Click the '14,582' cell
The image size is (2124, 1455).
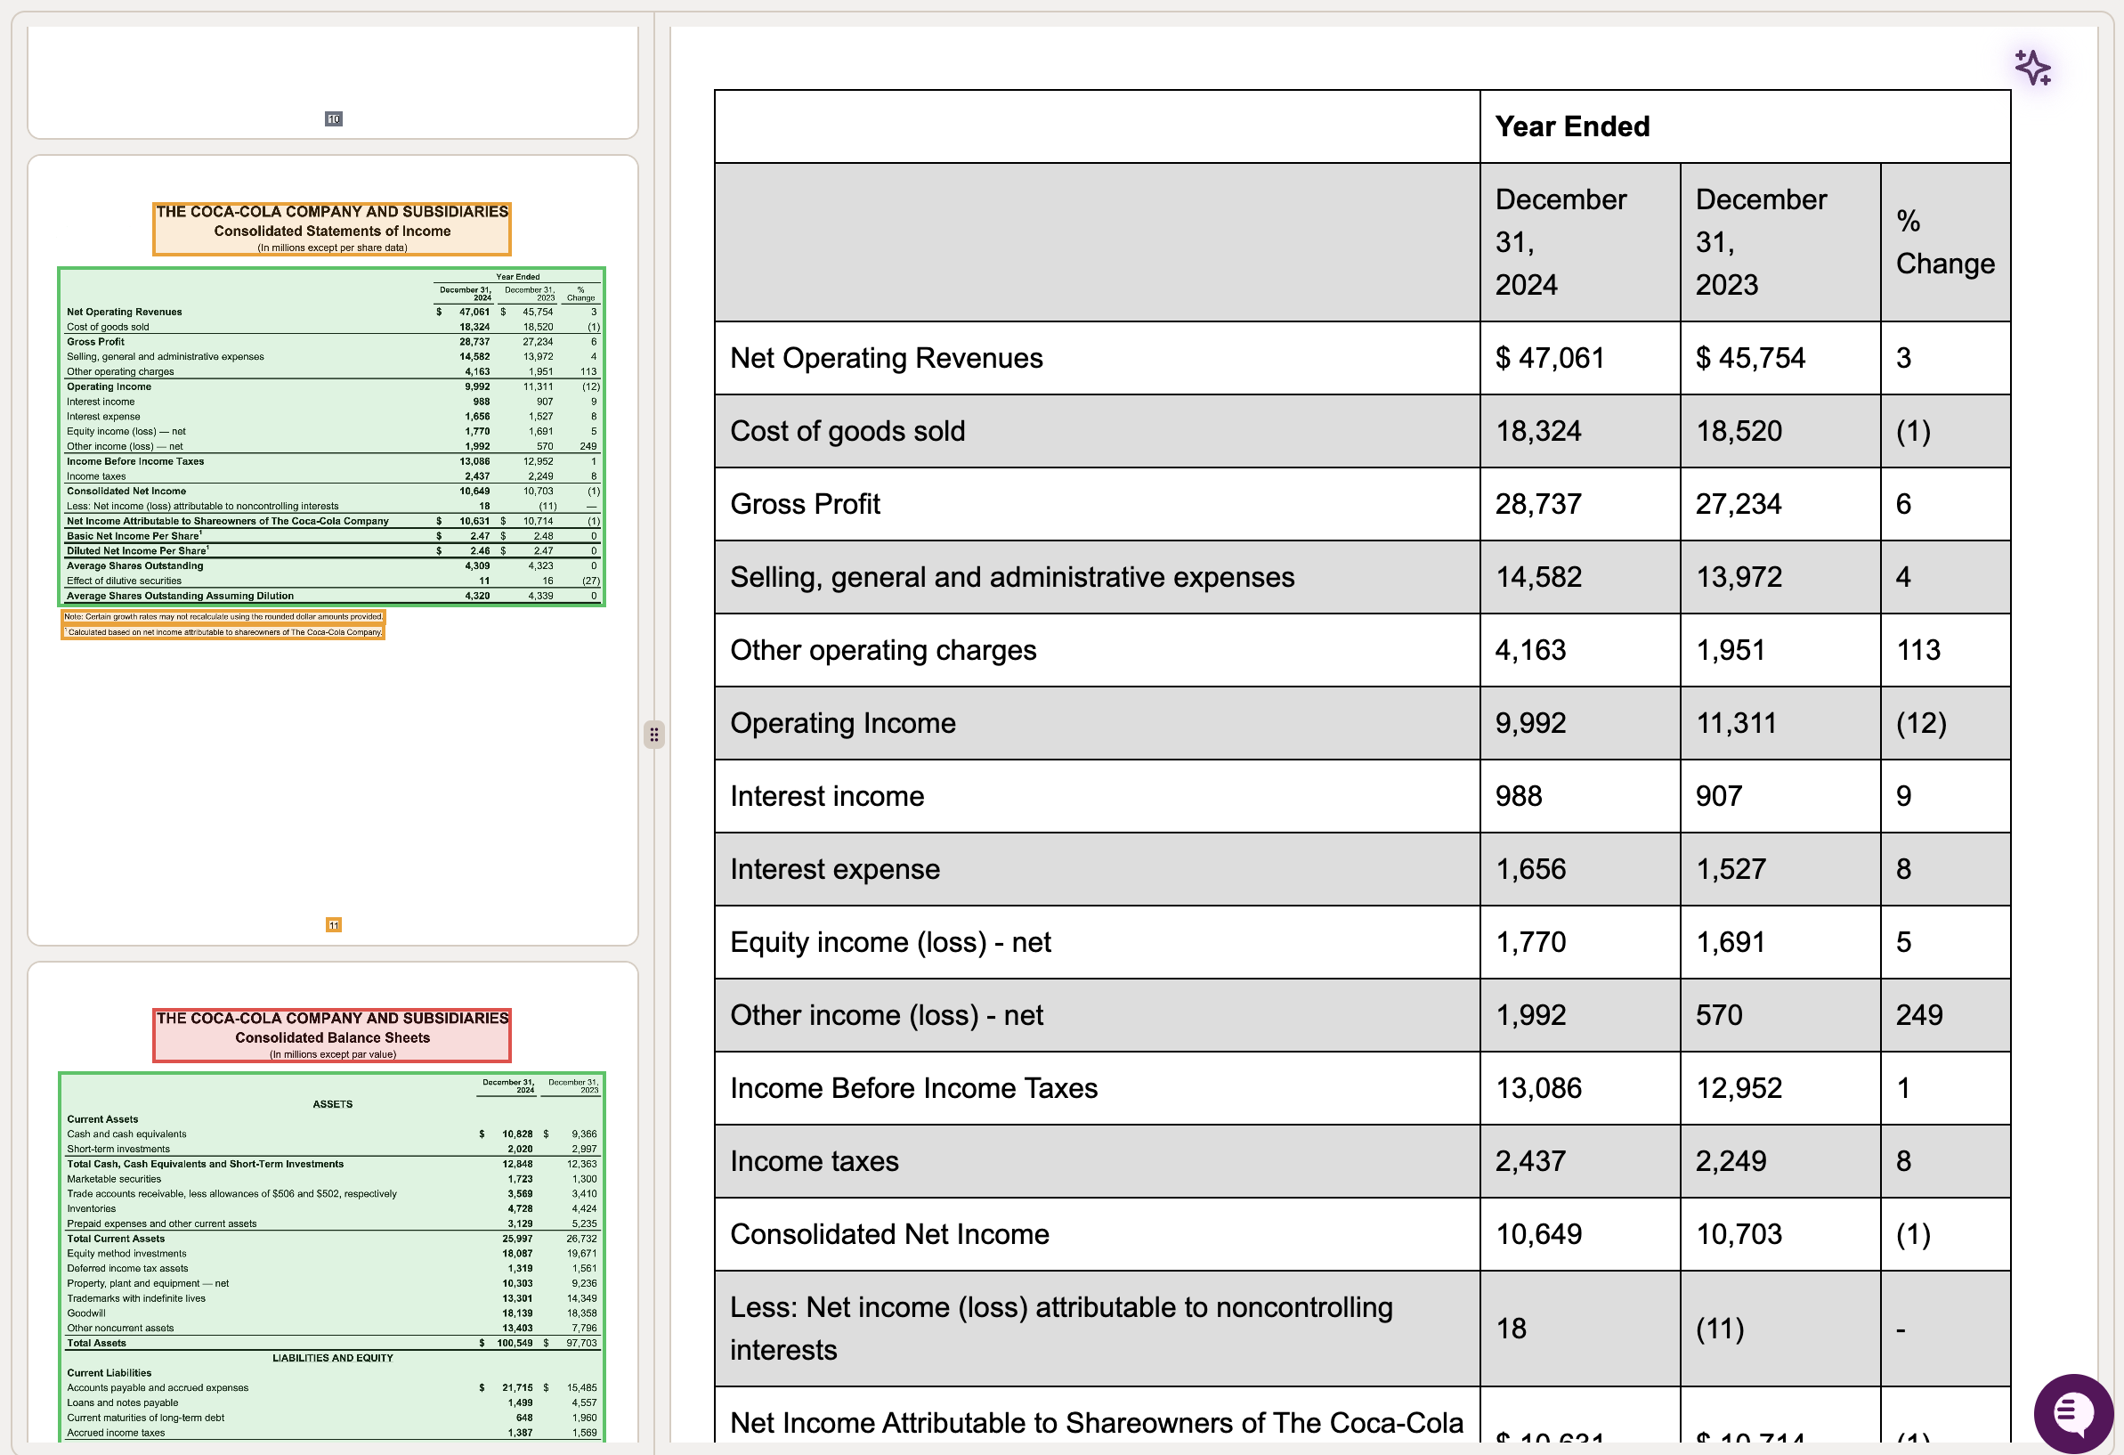1579,578
